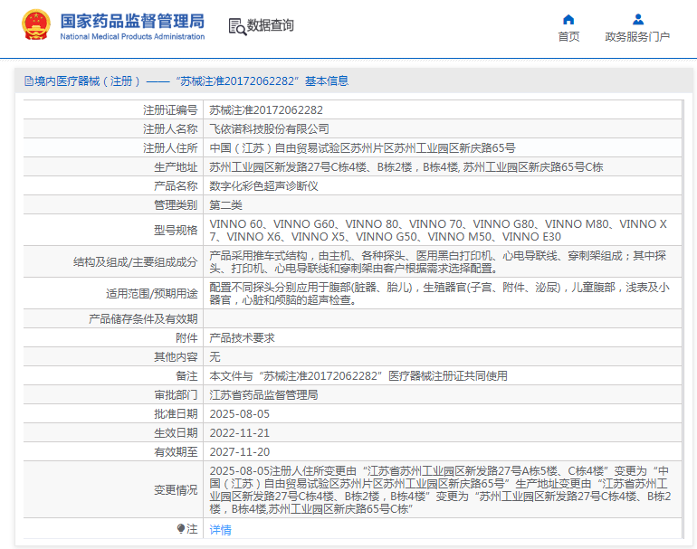Click the 注册证编号 row label

point(170,110)
